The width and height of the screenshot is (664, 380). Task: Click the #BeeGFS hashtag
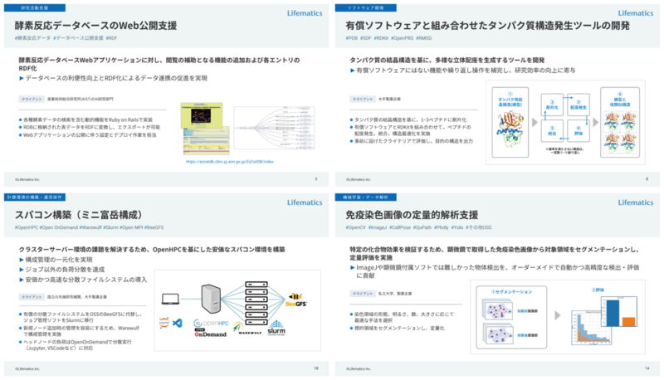(154, 227)
